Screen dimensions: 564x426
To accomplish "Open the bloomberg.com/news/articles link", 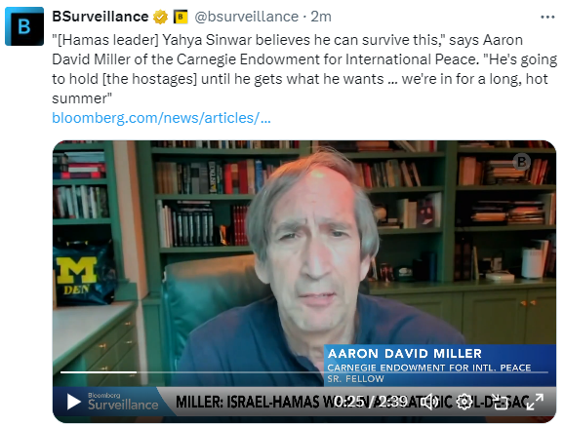I will pos(162,118).
